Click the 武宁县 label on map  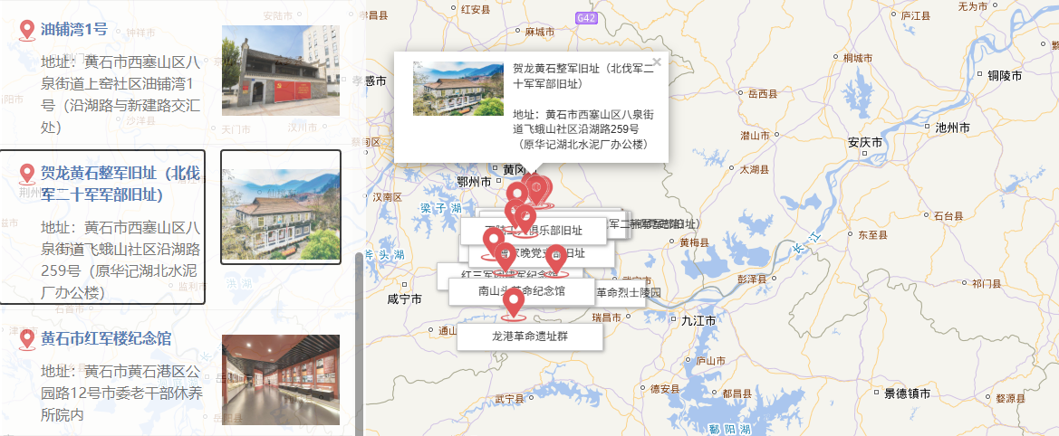pyautogui.click(x=509, y=399)
